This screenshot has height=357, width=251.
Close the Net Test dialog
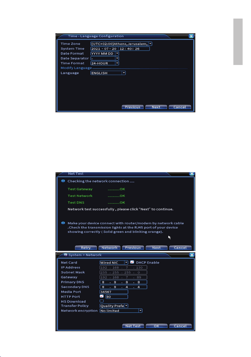(x=192, y=174)
